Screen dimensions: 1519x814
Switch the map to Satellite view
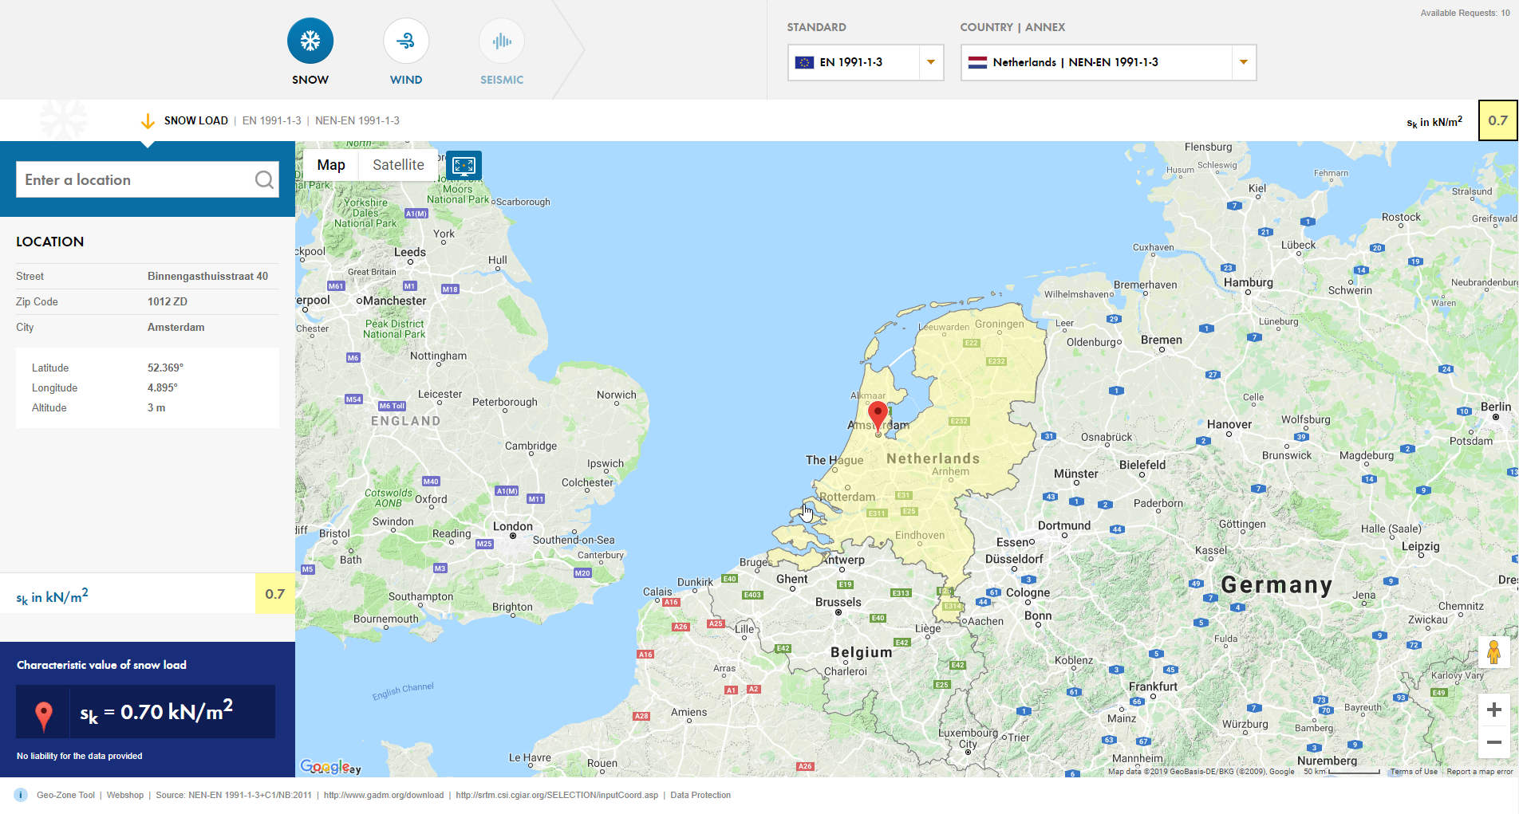pos(397,165)
